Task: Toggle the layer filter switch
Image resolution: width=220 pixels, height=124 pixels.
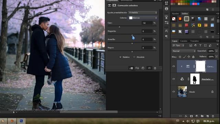Action: (x=217, y=45)
